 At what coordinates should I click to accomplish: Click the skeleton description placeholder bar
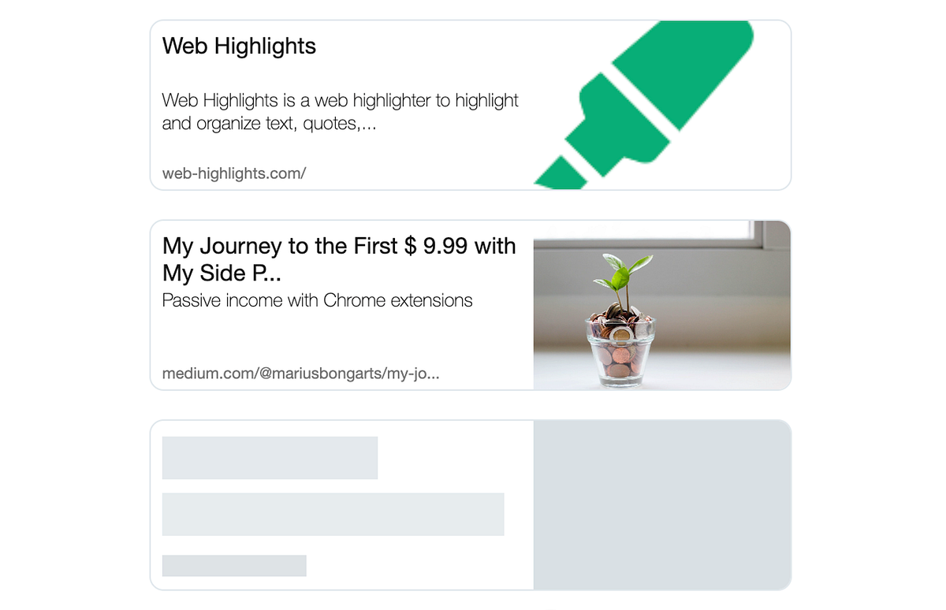(x=333, y=515)
